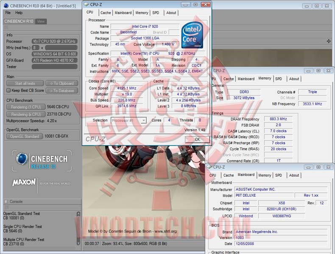This screenshot has height=254, width=335.
Task: Click the Level 3 cache value 8 MBytes
Action: coord(188,106)
